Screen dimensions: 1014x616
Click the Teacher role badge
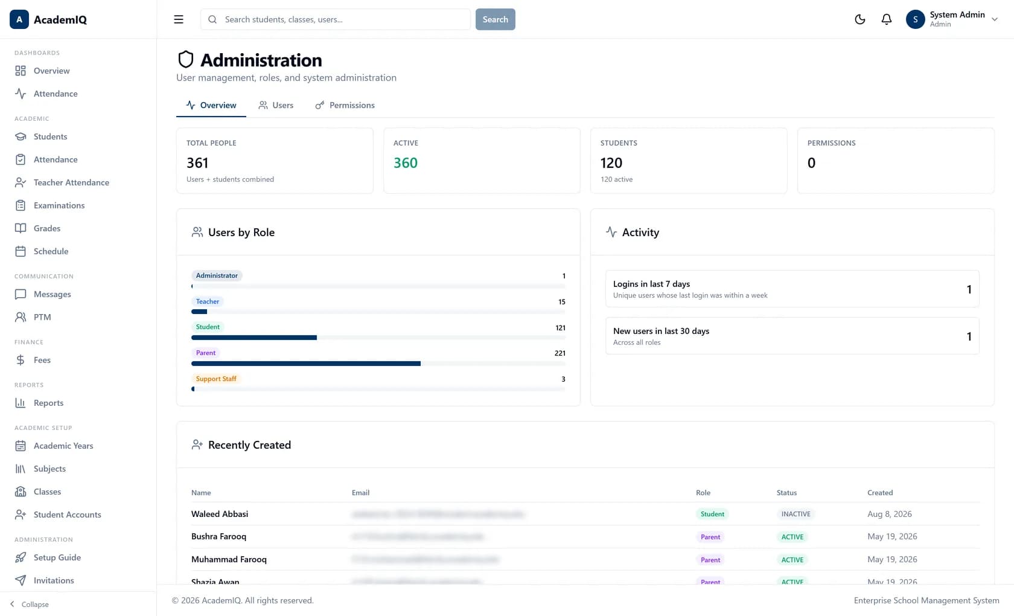click(208, 301)
